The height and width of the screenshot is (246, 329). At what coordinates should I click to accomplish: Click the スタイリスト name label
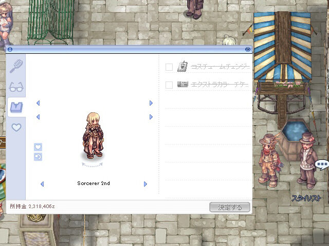pos(306,198)
